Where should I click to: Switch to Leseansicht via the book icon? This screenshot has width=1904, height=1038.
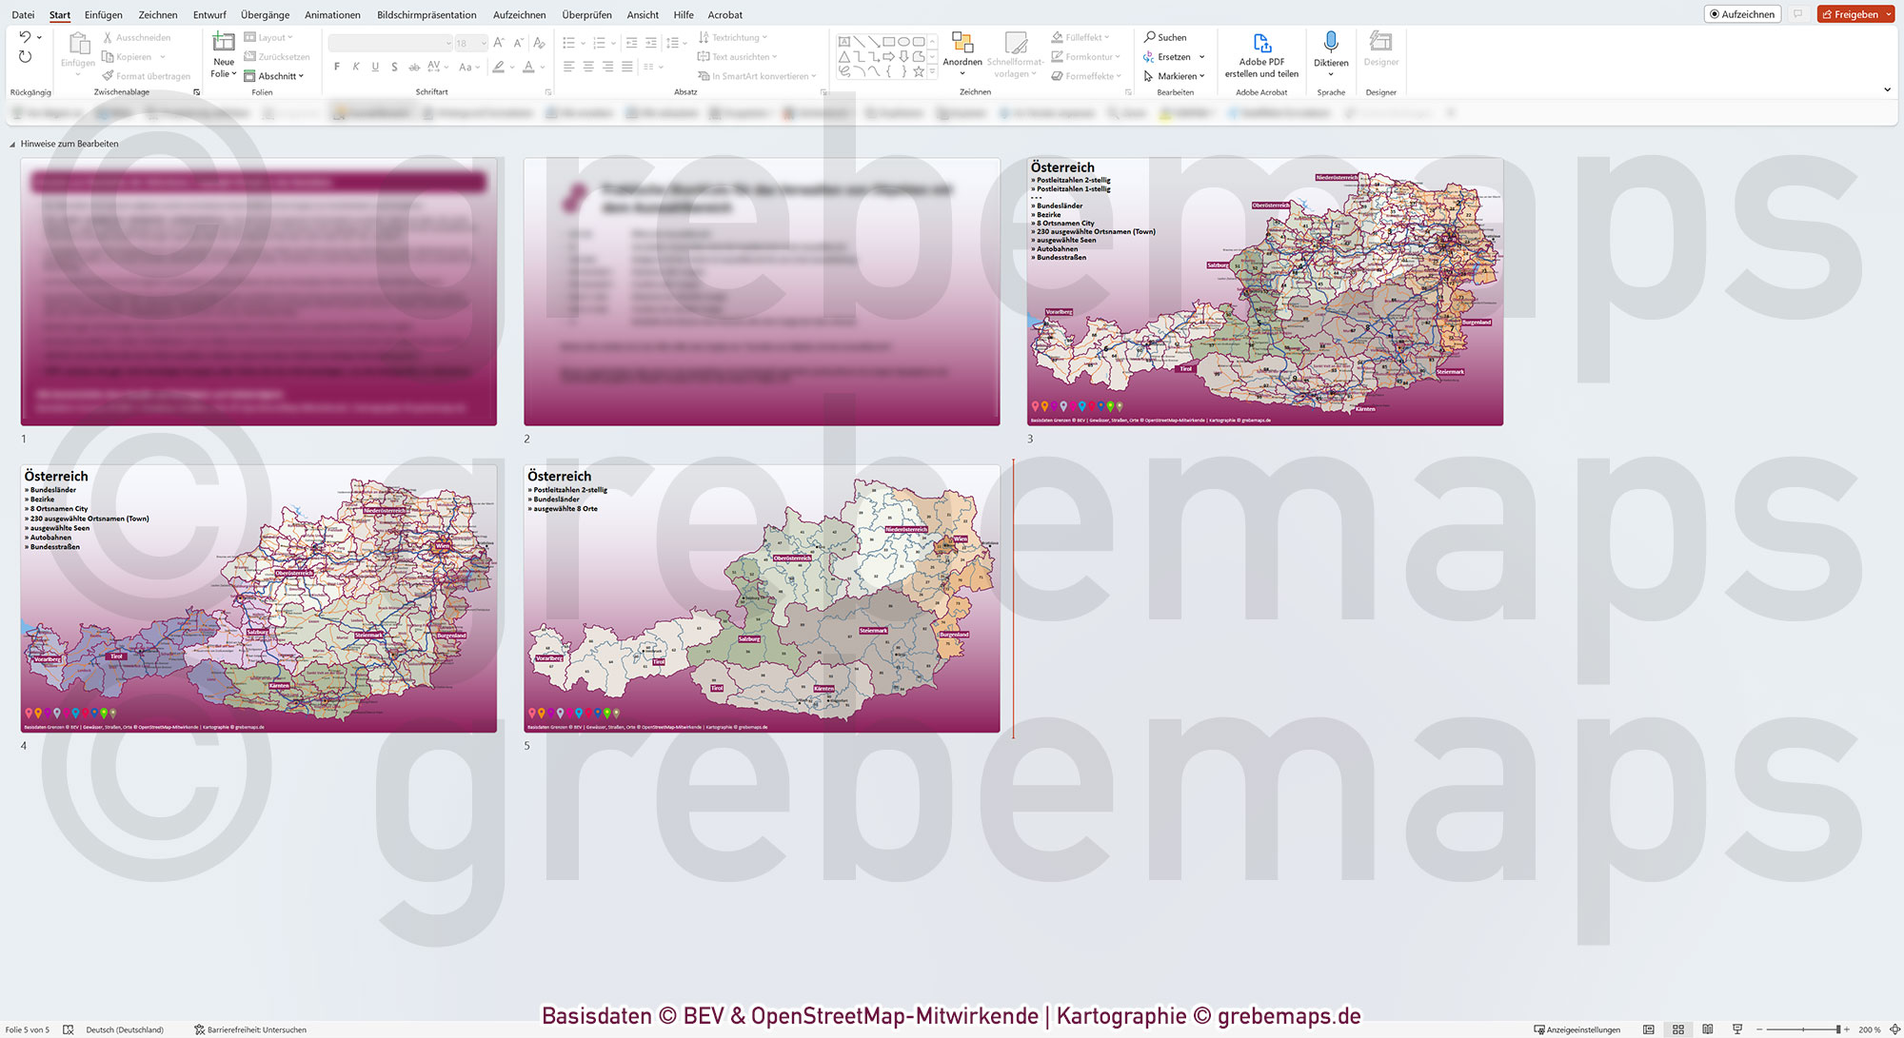(x=1708, y=1028)
